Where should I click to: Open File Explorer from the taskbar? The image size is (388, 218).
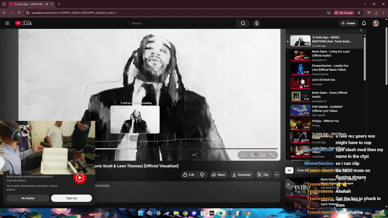pos(176,213)
